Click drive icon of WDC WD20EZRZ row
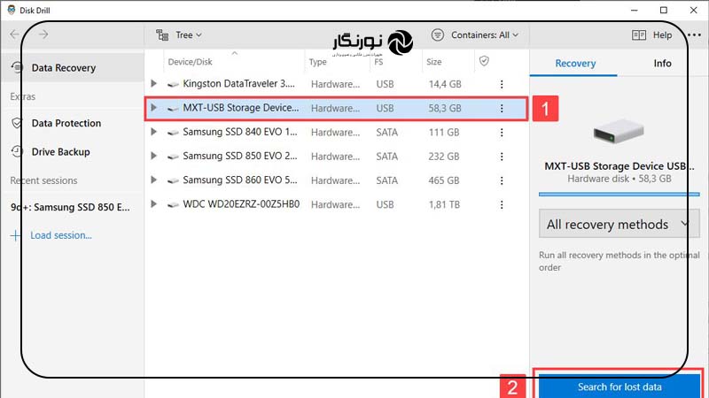Viewport: 709px width, 398px height. click(173, 205)
